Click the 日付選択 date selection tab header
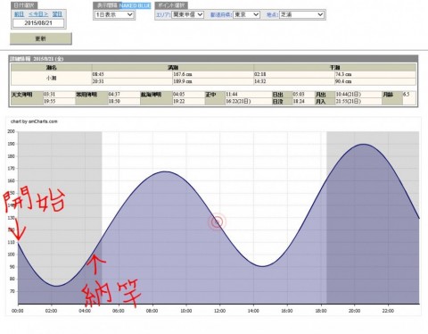The width and height of the screenshot is (428, 334). click(24, 5)
